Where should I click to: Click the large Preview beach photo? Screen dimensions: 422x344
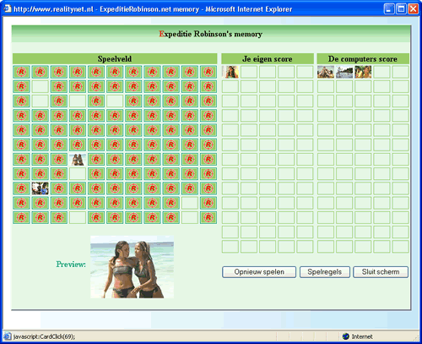click(132, 267)
